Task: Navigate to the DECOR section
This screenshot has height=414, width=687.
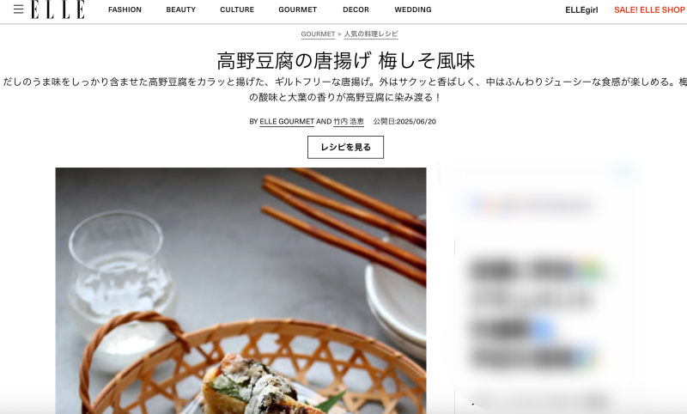Action: coord(356,9)
